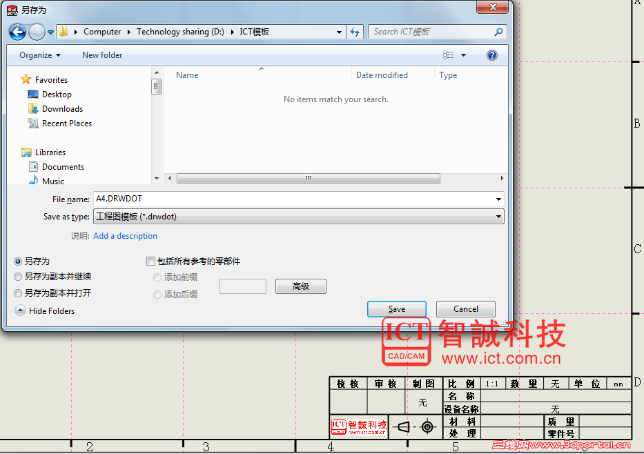Sort by Name column header
Image resolution: width=644 pixels, height=454 pixels.
tap(187, 75)
